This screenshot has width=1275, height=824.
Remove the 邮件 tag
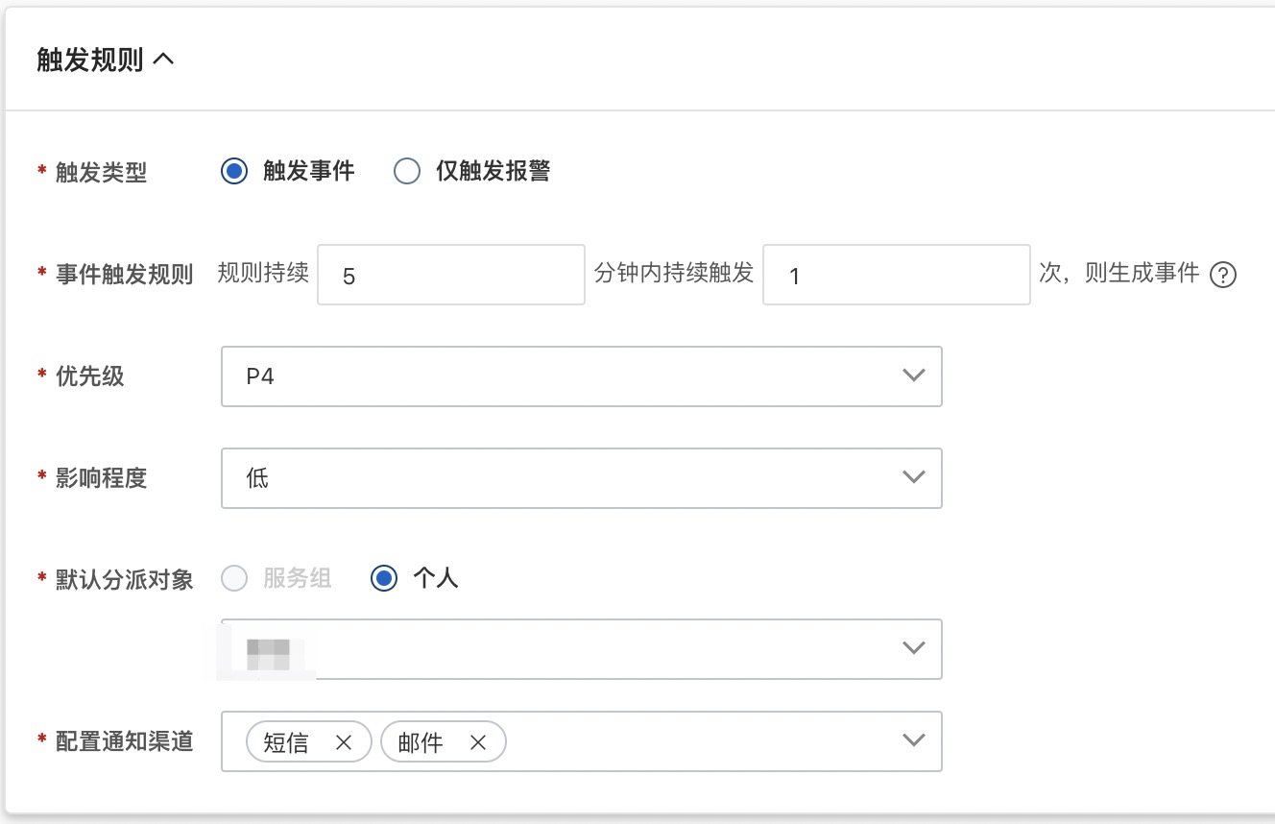click(x=478, y=742)
